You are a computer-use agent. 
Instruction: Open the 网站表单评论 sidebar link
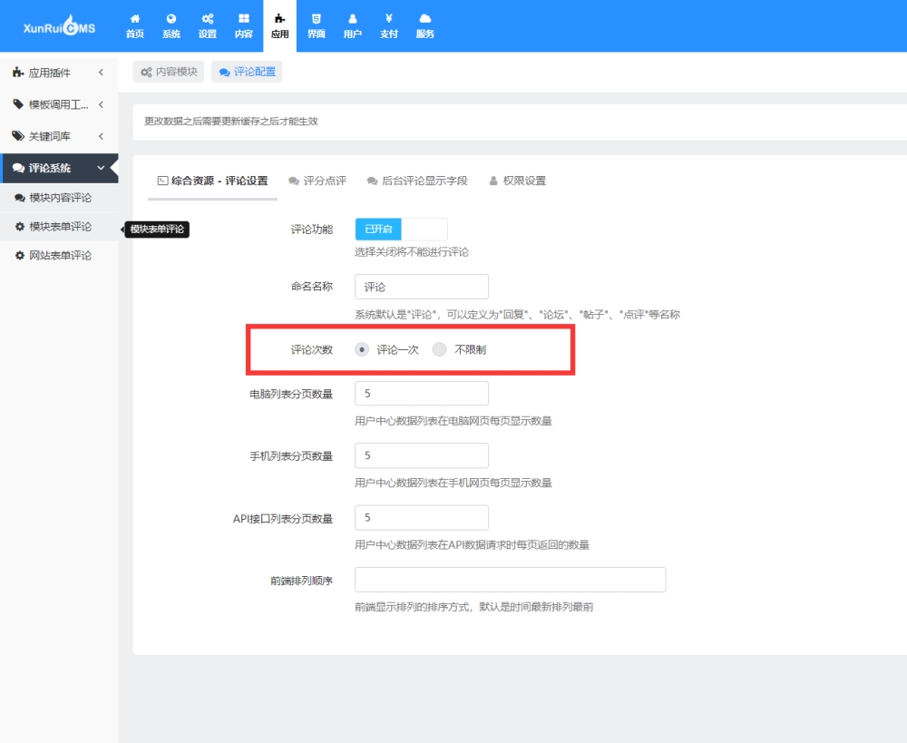59,255
